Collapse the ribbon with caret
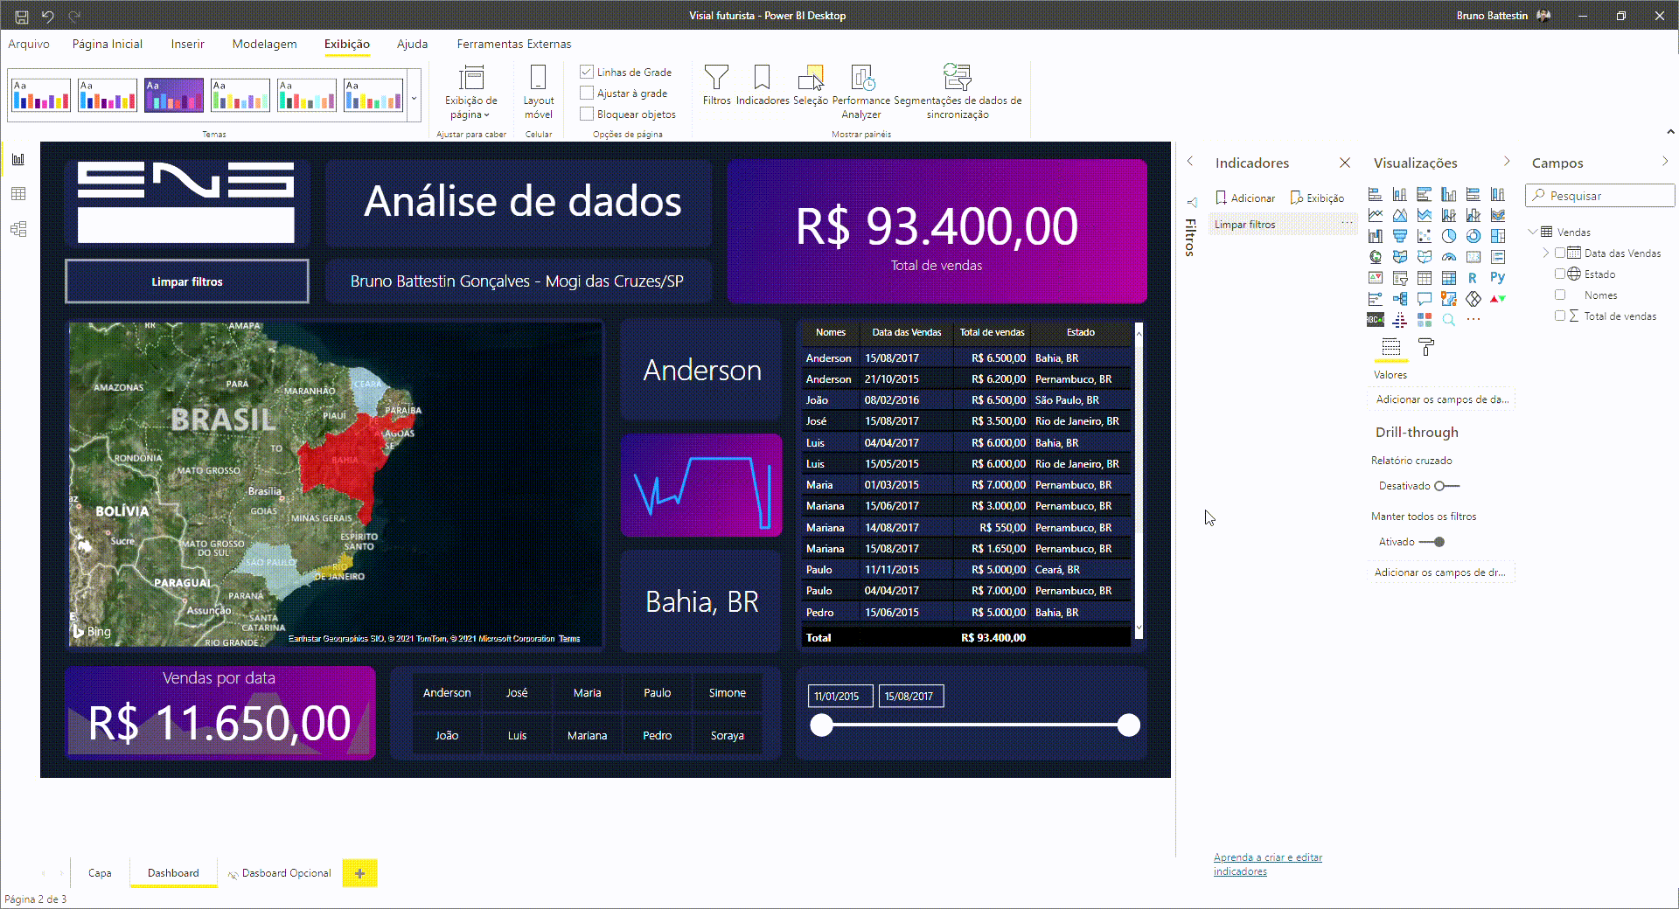 [1670, 132]
